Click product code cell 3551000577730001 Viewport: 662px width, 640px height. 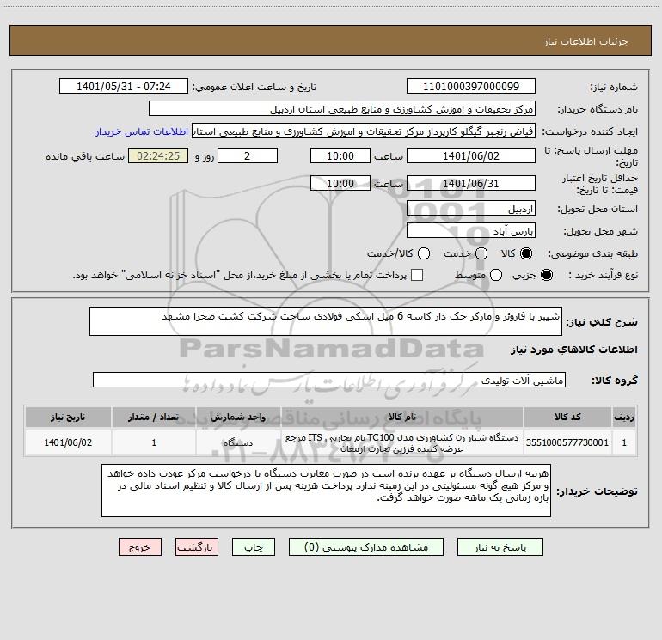point(567,442)
